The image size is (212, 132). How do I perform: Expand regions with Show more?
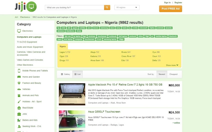(172, 65)
